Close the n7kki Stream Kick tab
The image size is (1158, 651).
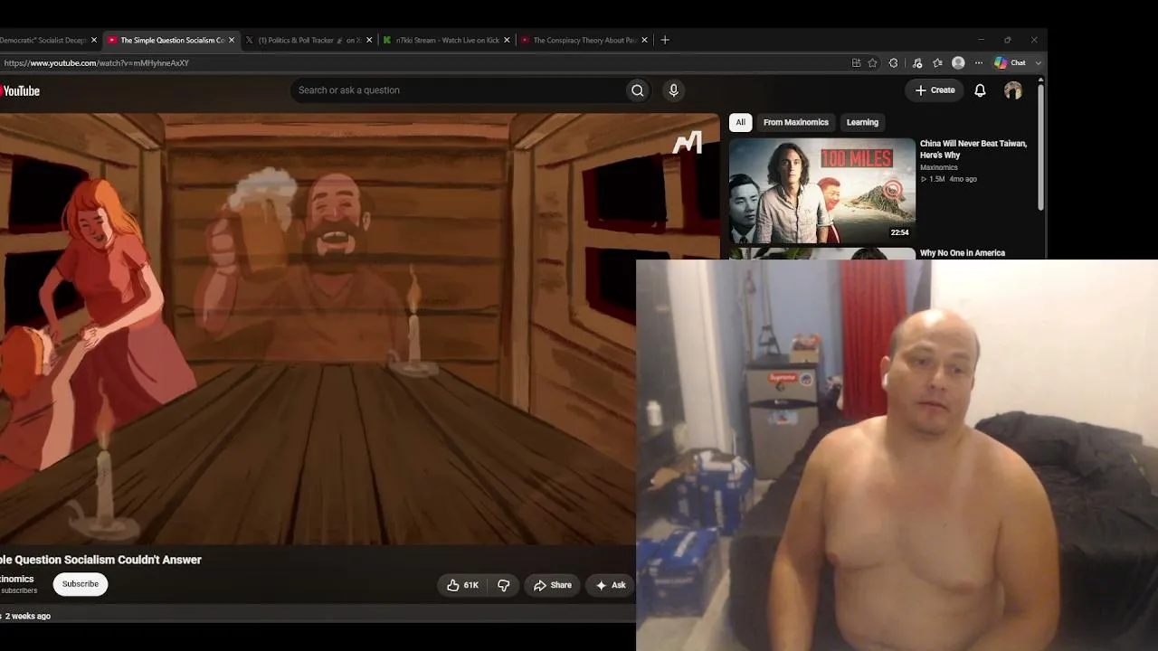click(507, 40)
